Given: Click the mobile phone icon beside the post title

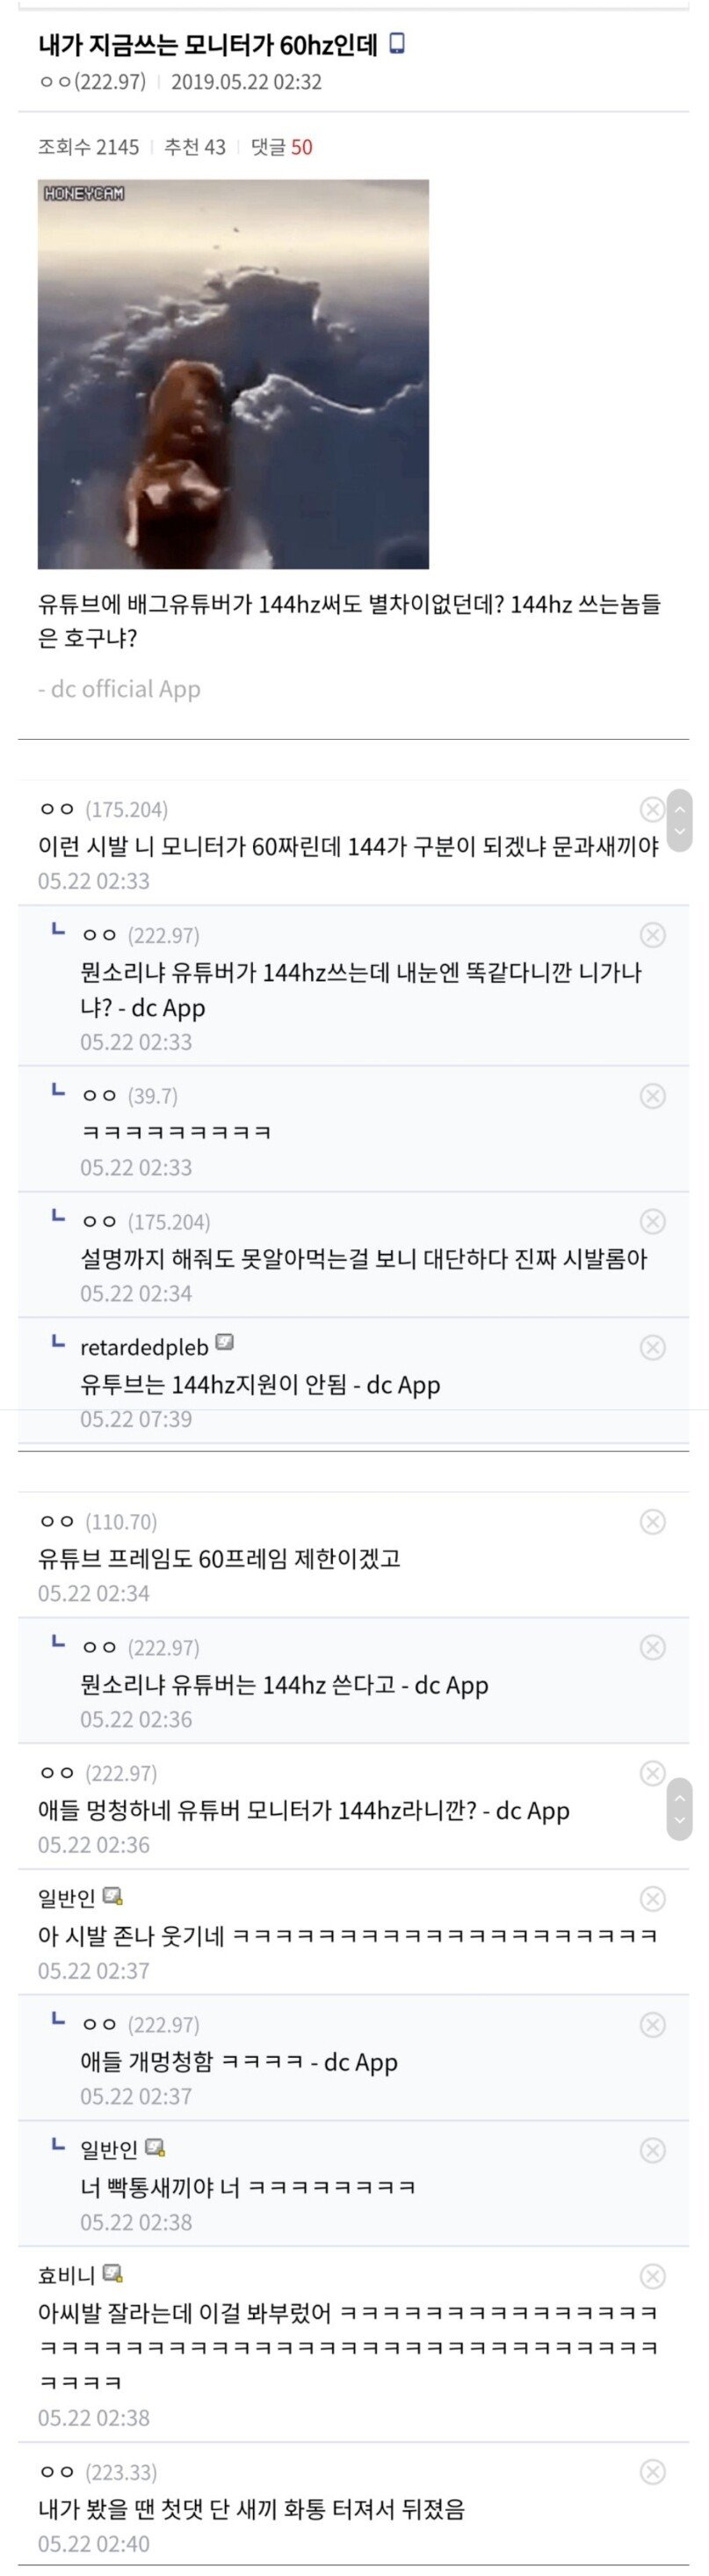Looking at the screenshot, I should [396, 44].
